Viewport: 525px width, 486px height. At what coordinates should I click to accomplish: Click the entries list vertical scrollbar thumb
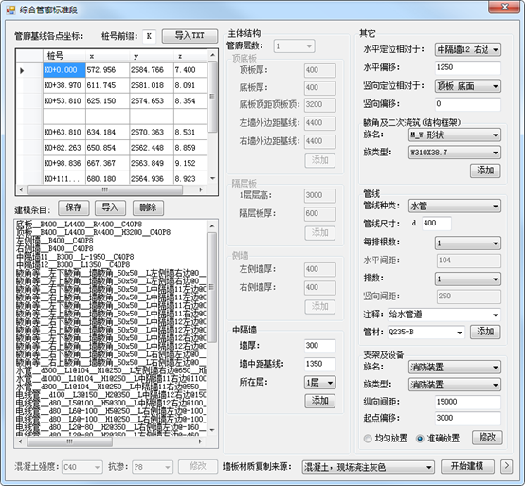tap(212, 287)
